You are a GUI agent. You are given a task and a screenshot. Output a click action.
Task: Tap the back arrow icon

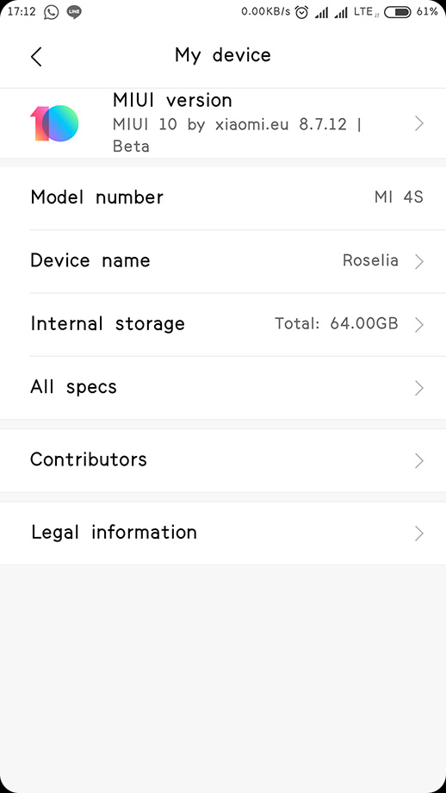[36, 56]
